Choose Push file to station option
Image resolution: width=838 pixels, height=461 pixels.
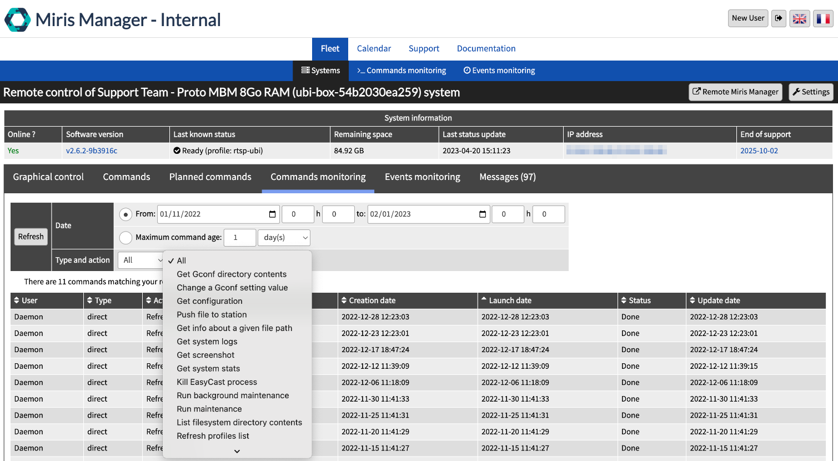(x=238, y=314)
